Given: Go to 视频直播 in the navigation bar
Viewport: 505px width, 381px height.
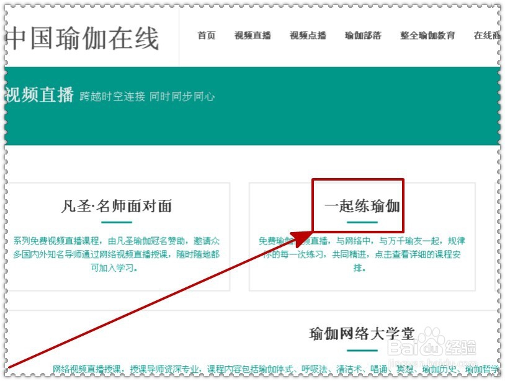Looking at the screenshot, I should pos(253,35).
